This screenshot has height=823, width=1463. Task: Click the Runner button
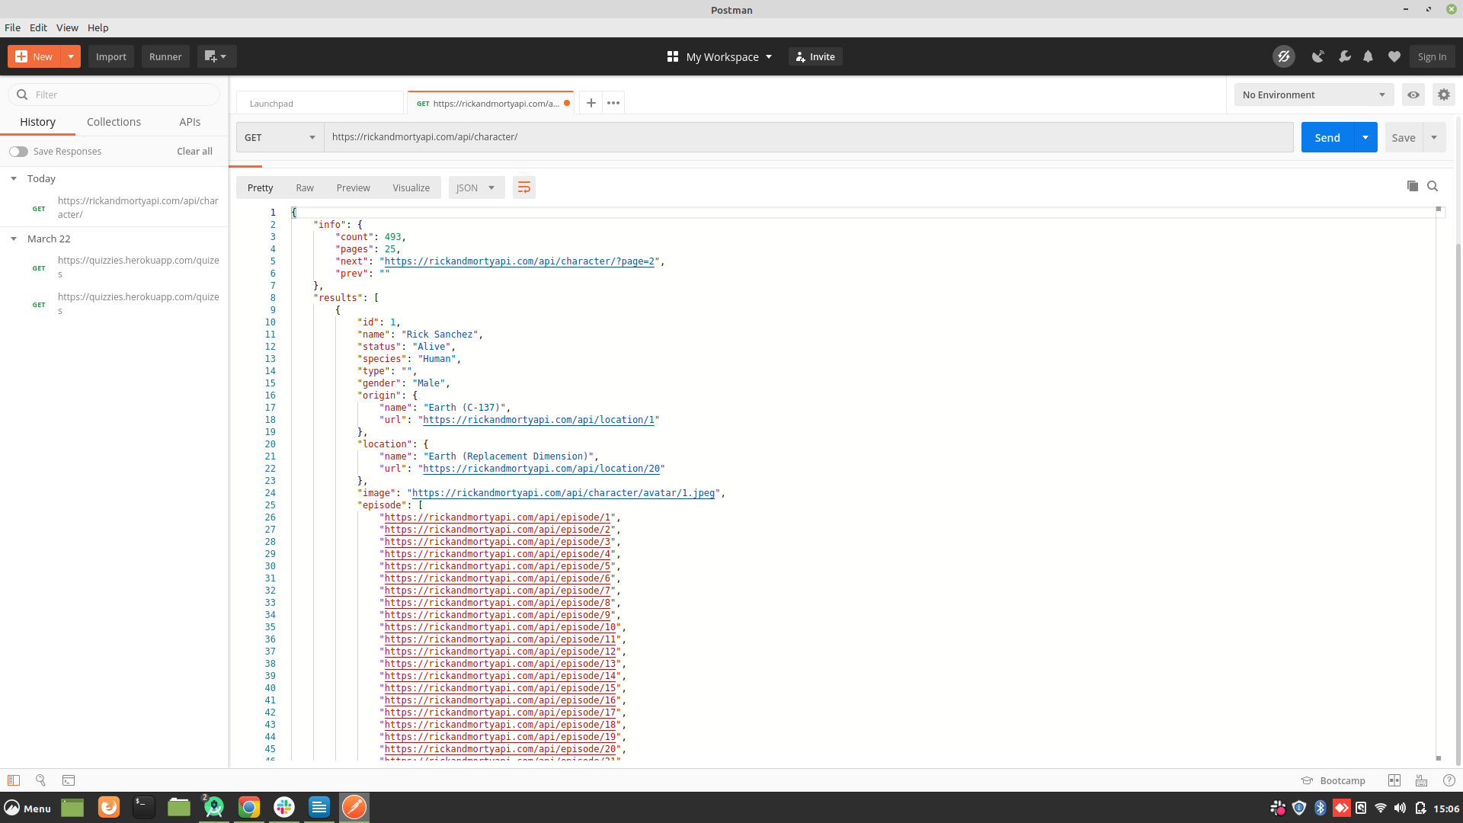165,56
